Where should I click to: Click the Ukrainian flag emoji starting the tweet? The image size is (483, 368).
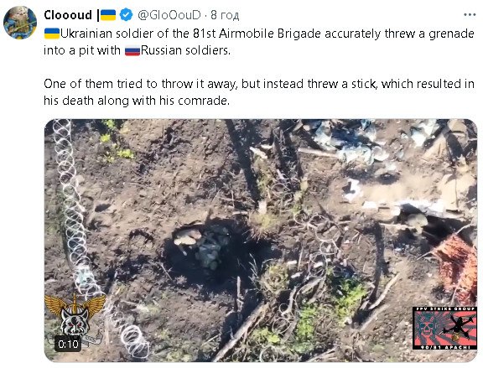[52, 34]
